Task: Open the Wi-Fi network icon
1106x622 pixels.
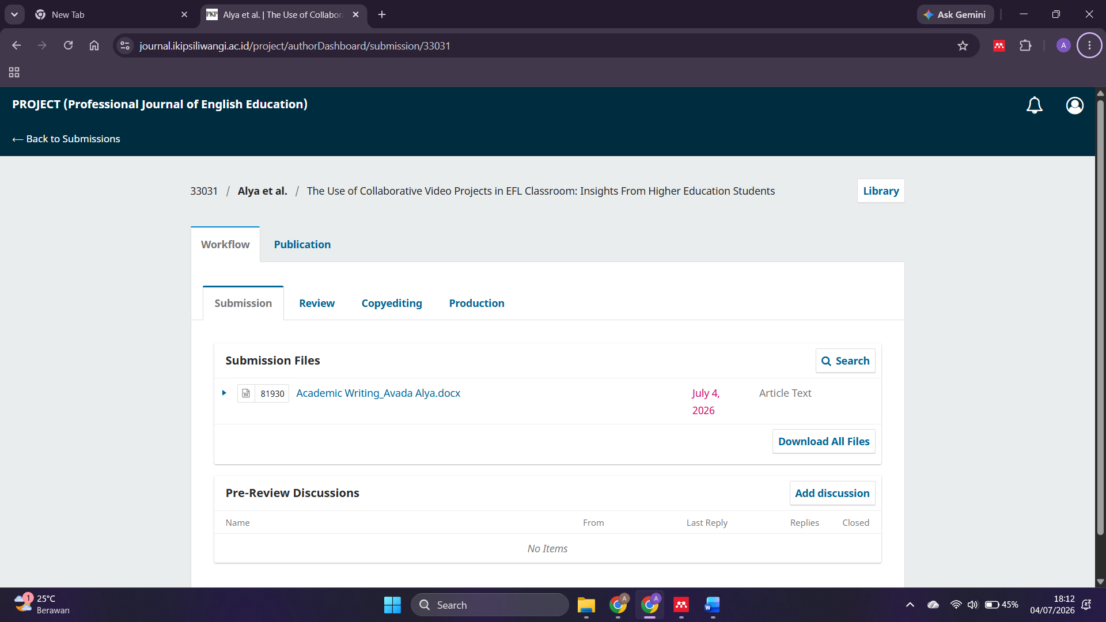Action: (x=956, y=605)
